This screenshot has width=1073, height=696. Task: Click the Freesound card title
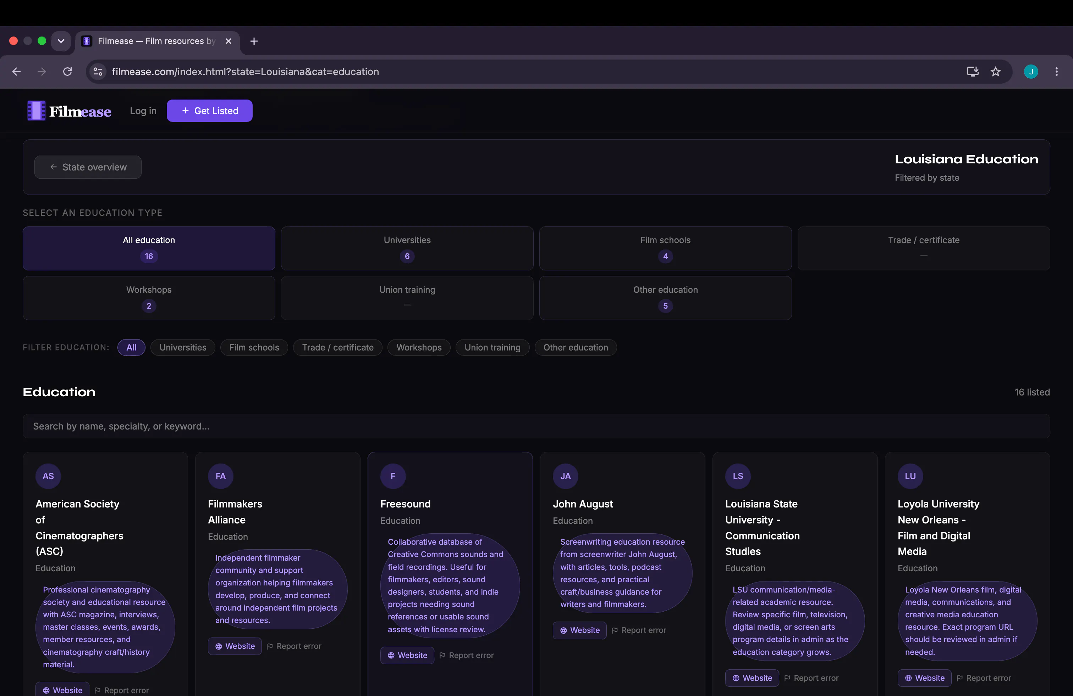click(x=405, y=504)
